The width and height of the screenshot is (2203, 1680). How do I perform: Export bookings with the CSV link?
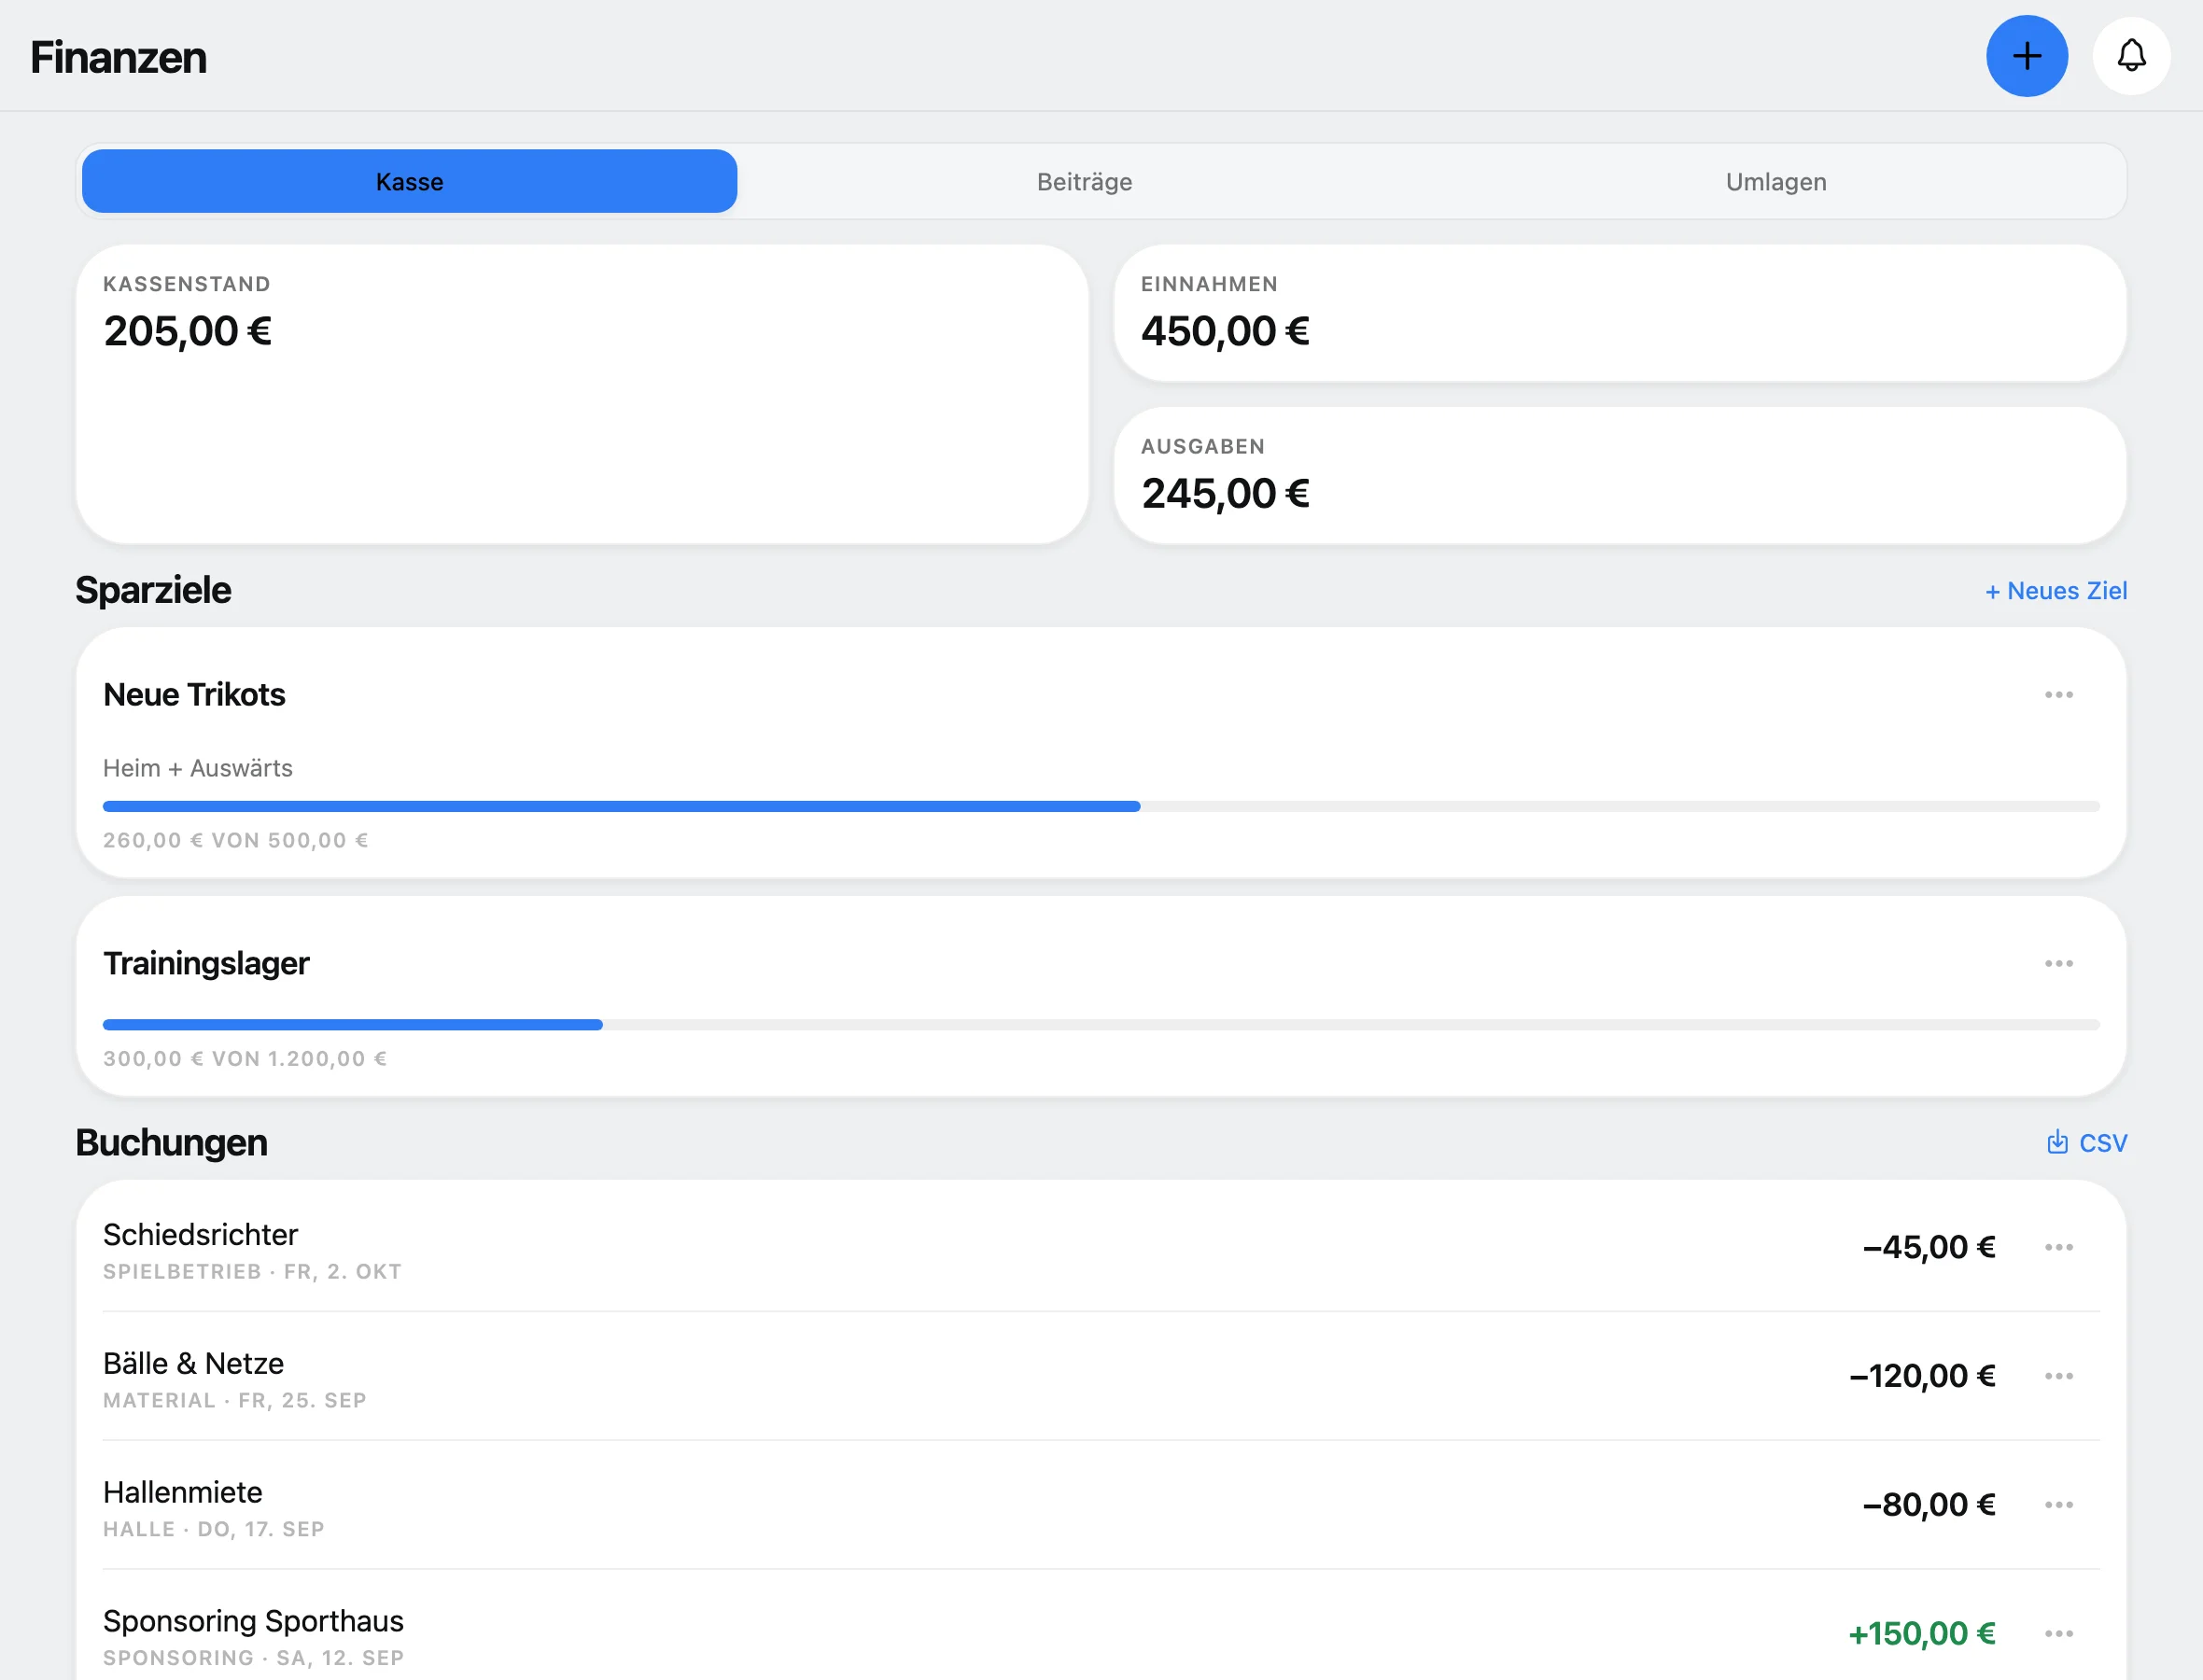[2086, 1143]
